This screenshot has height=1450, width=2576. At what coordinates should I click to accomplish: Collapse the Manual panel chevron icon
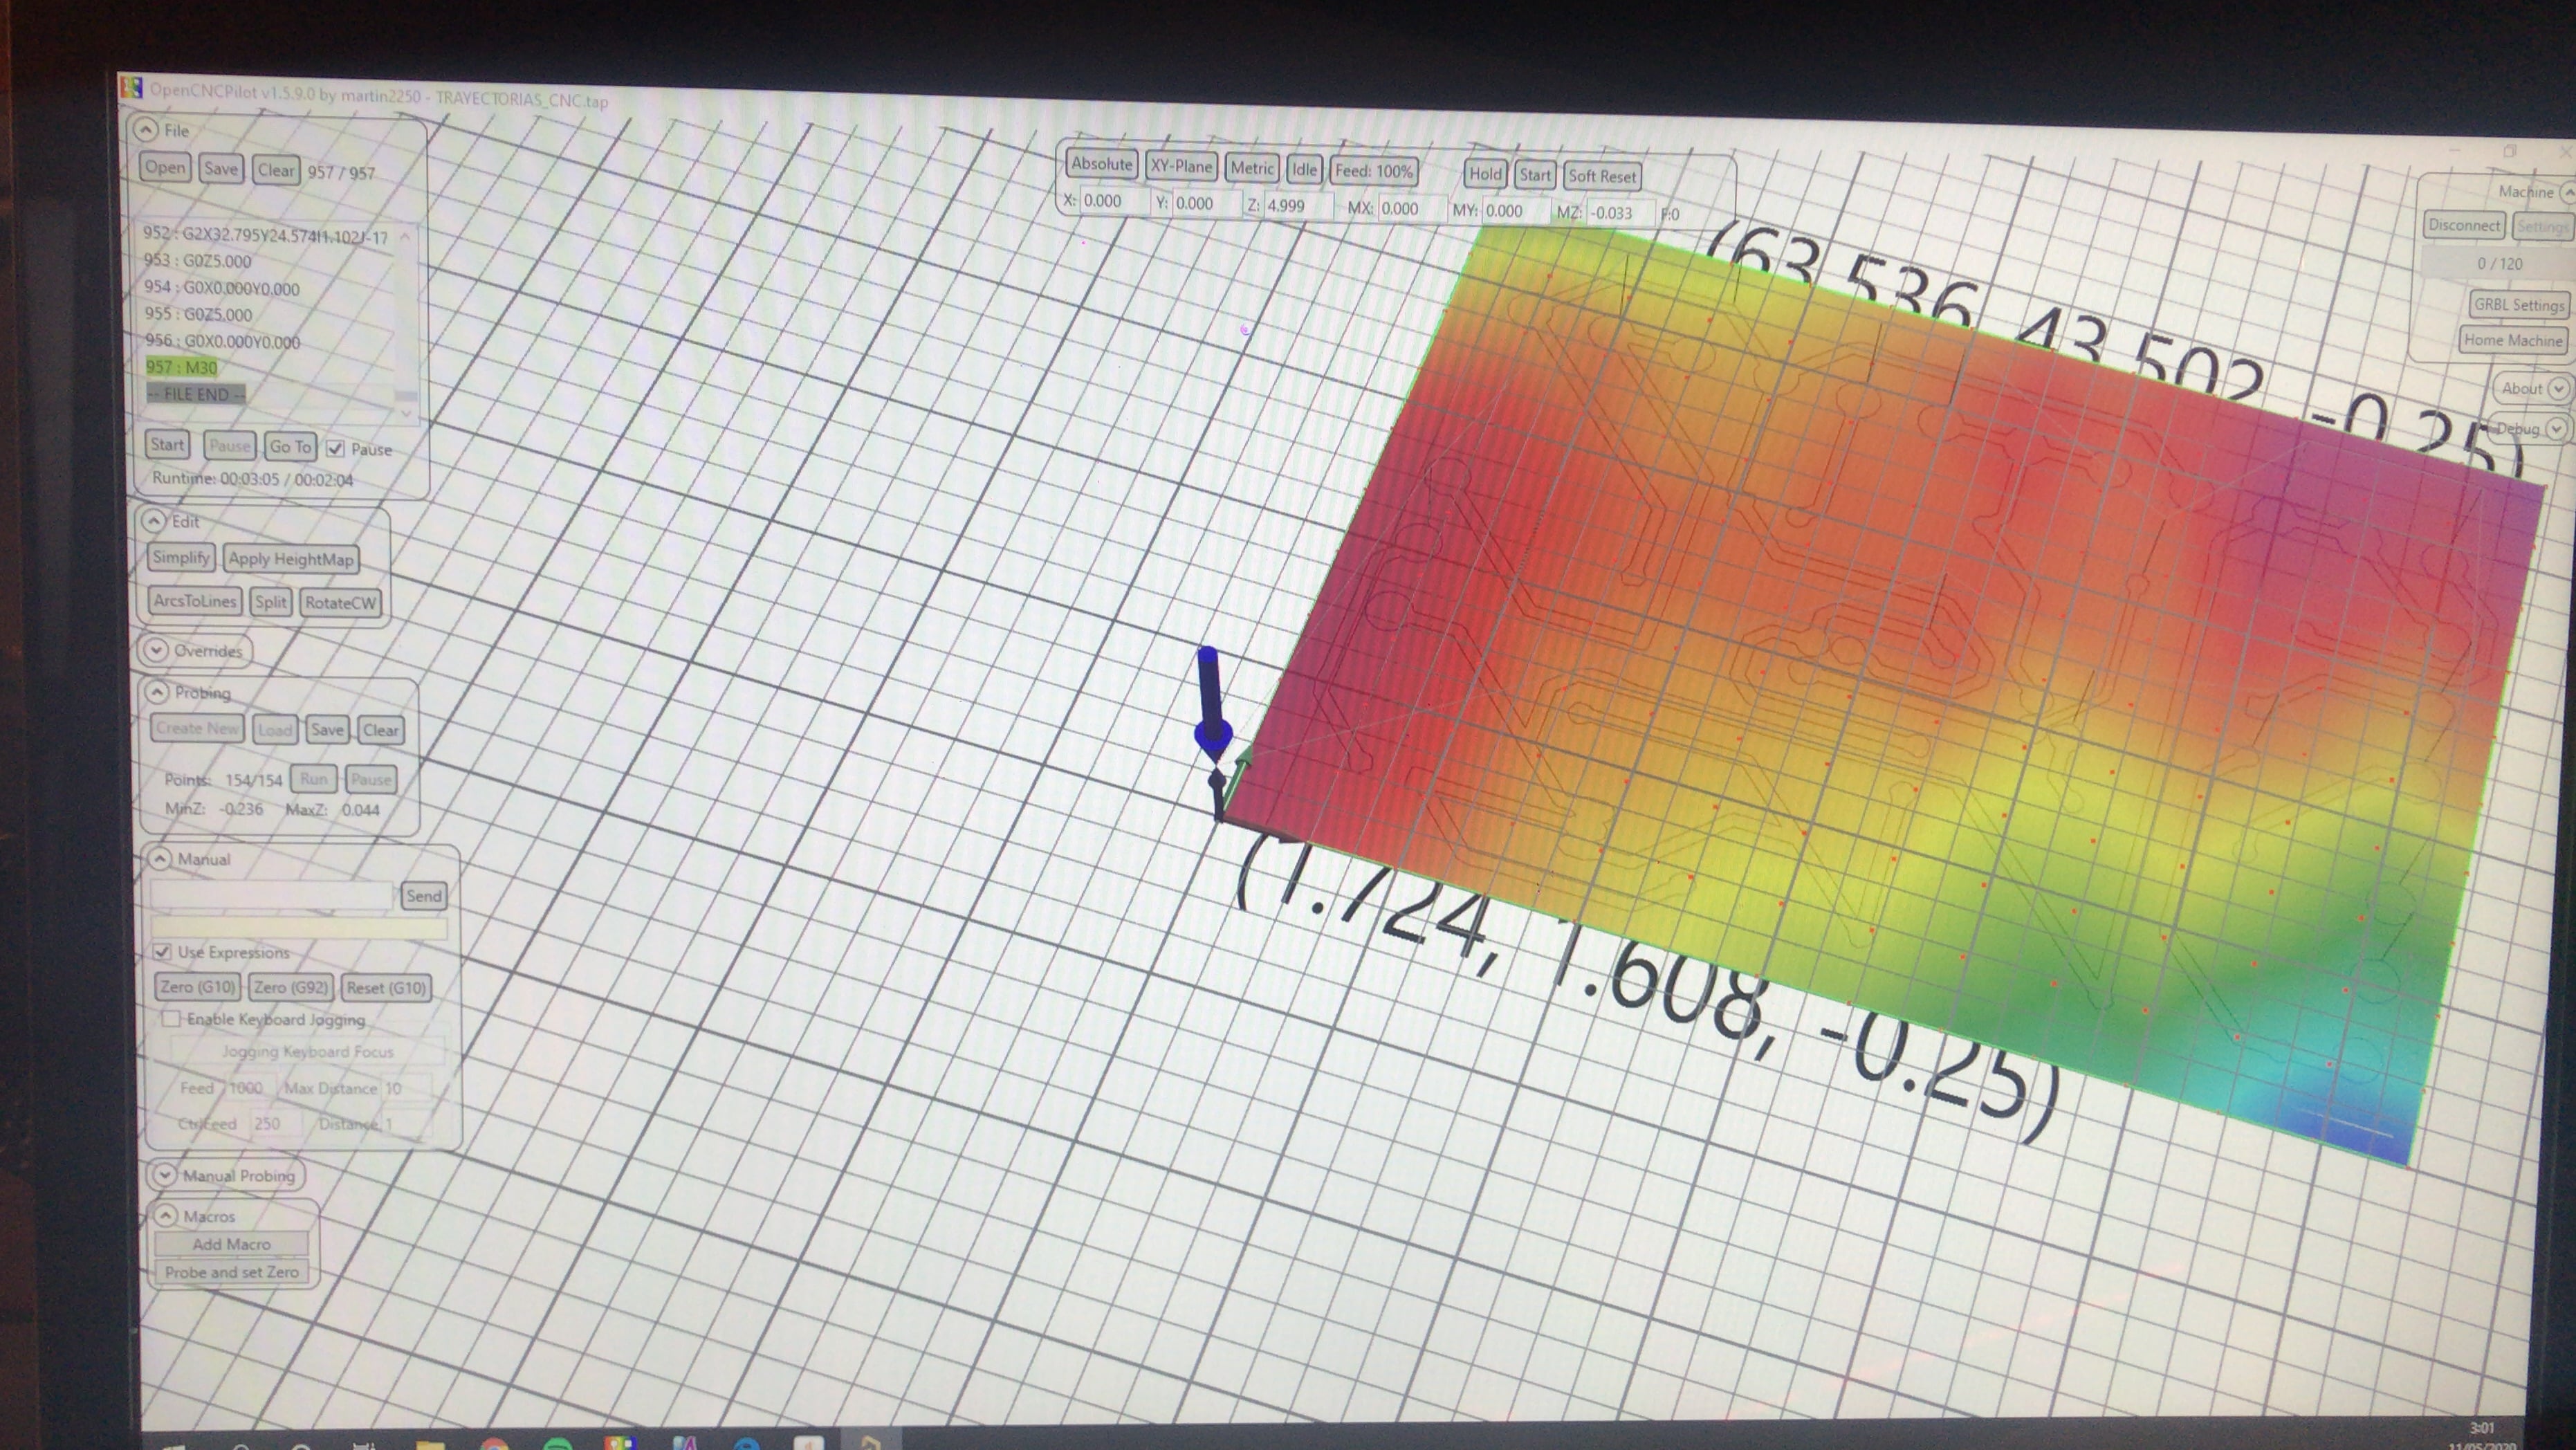(x=160, y=858)
